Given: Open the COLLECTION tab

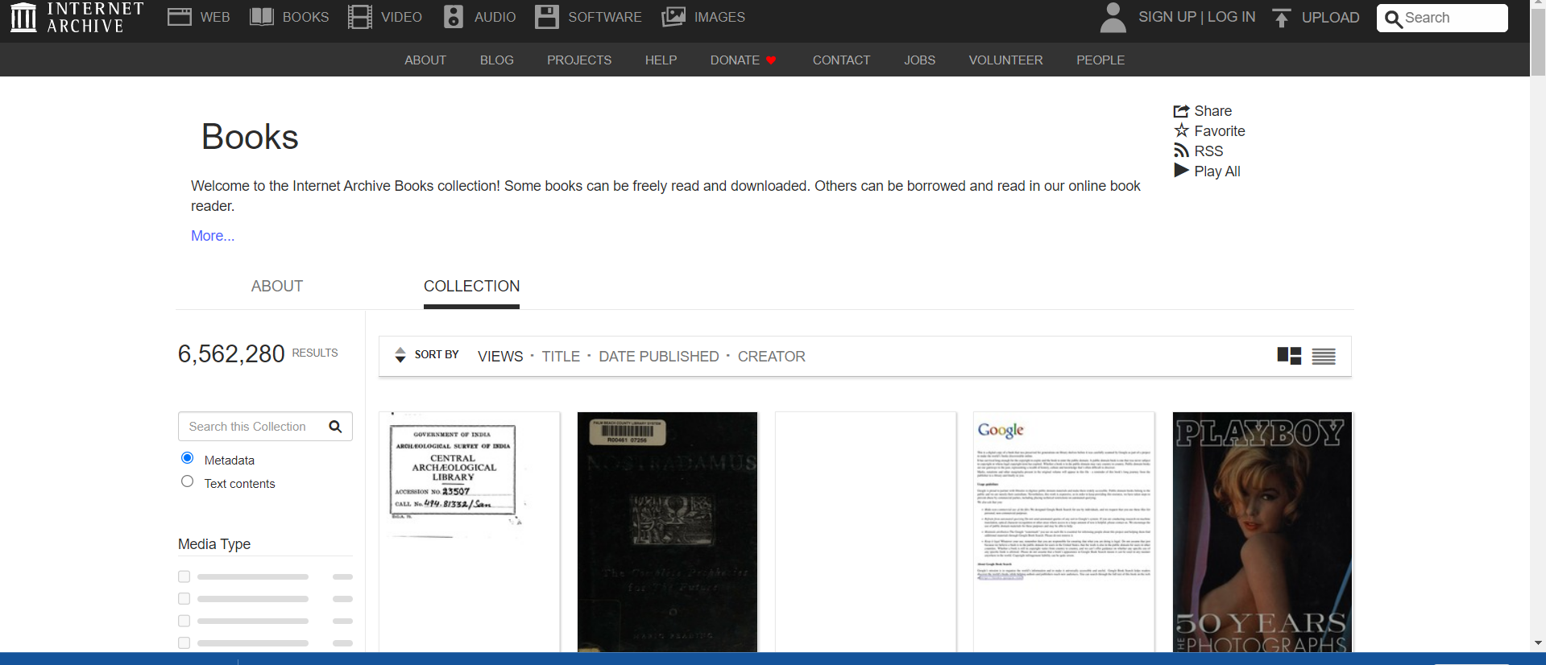Looking at the screenshot, I should (471, 287).
